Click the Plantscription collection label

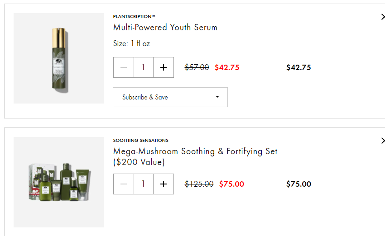pyautogui.click(x=134, y=16)
